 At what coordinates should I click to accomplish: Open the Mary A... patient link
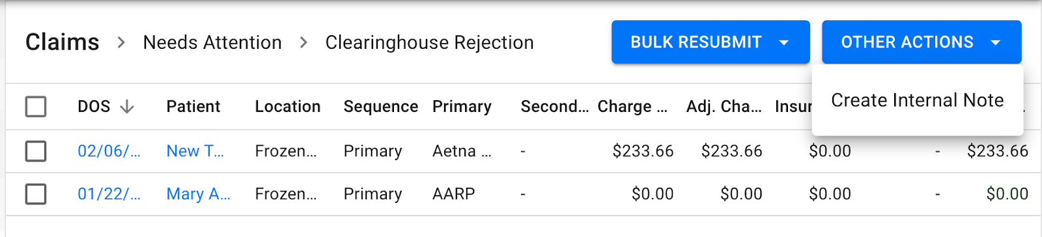tap(198, 194)
